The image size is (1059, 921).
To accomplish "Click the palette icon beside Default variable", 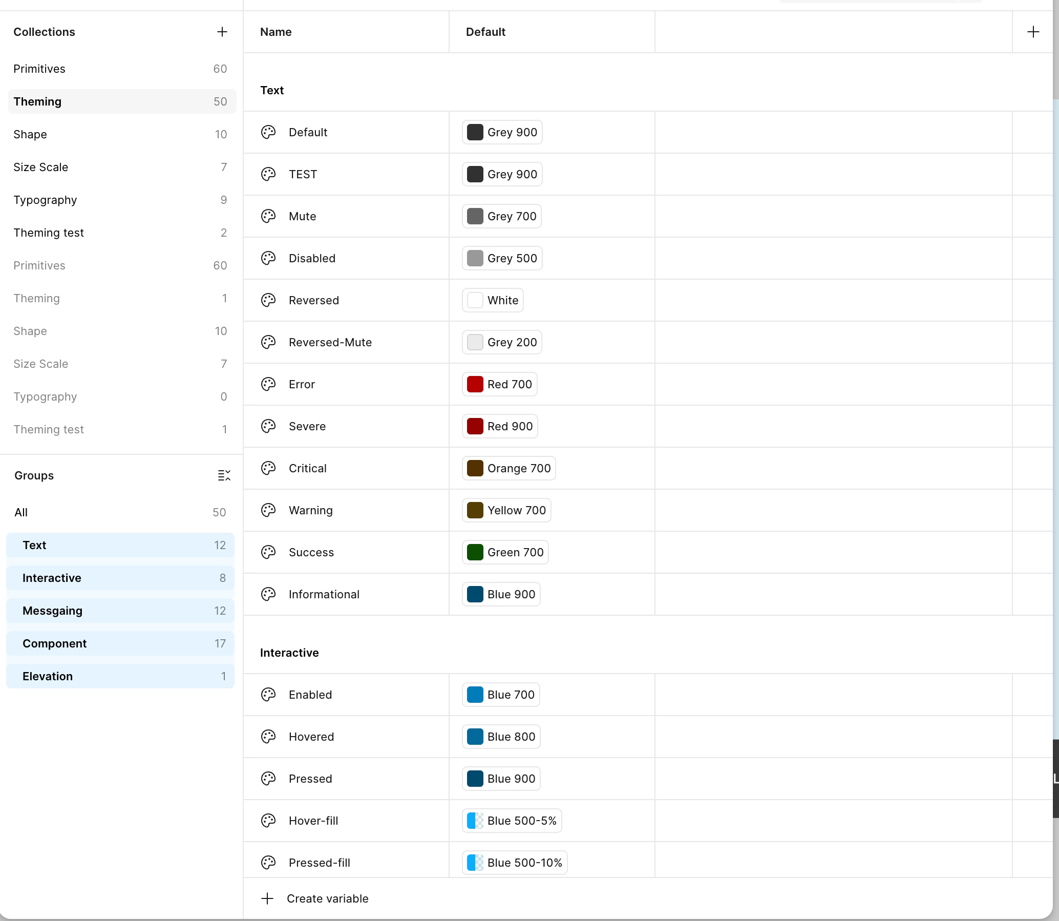I will 268,132.
